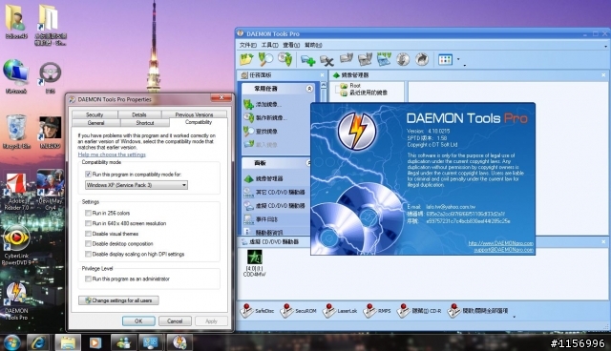Open 虛擬 CD/DVD 驅動器 panel entry
The image size is (611, 351).
[x=274, y=205]
